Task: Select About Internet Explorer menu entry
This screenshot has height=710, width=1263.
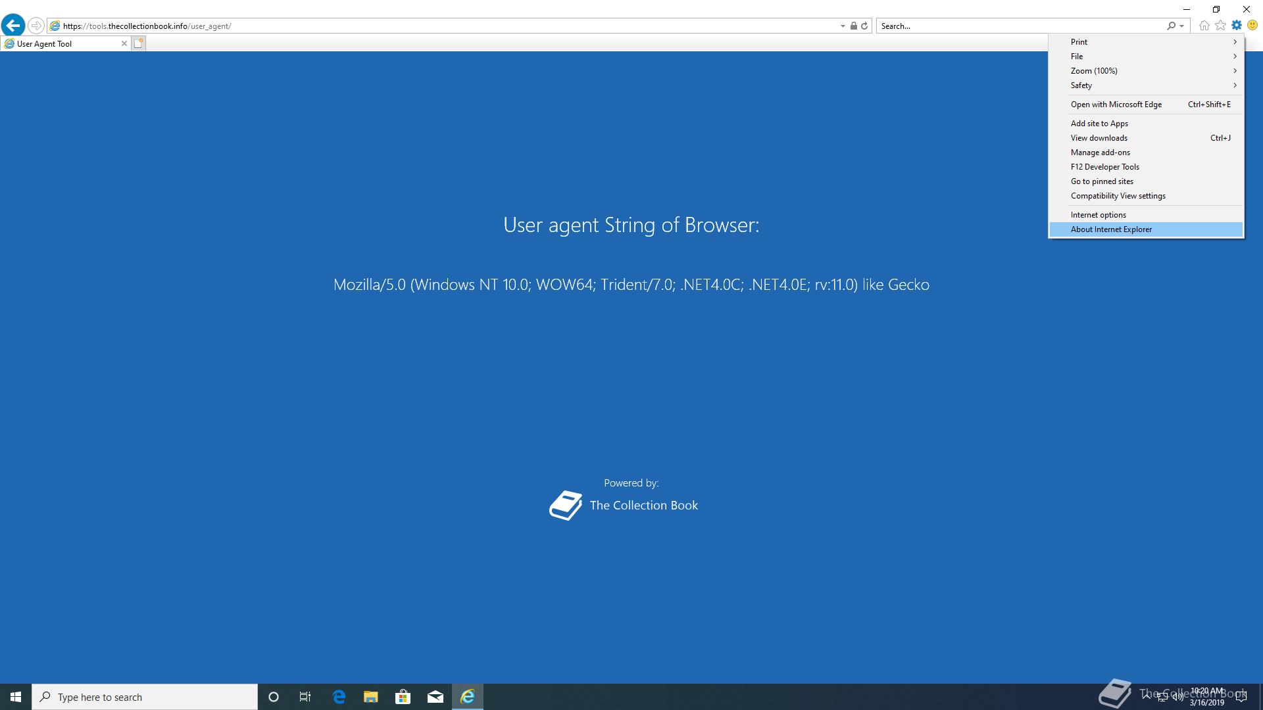Action: point(1111,229)
